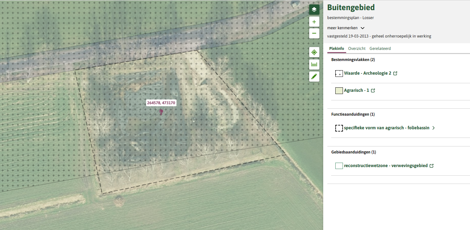
Task: Zoom out with the minus button
Action: pos(314,33)
